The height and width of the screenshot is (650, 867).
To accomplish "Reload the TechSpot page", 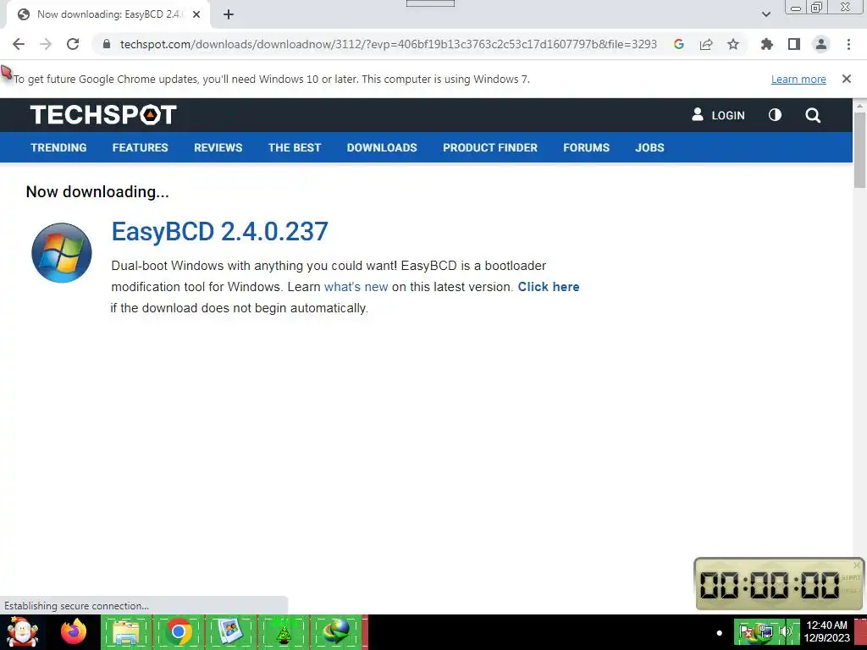I will (x=73, y=44).
